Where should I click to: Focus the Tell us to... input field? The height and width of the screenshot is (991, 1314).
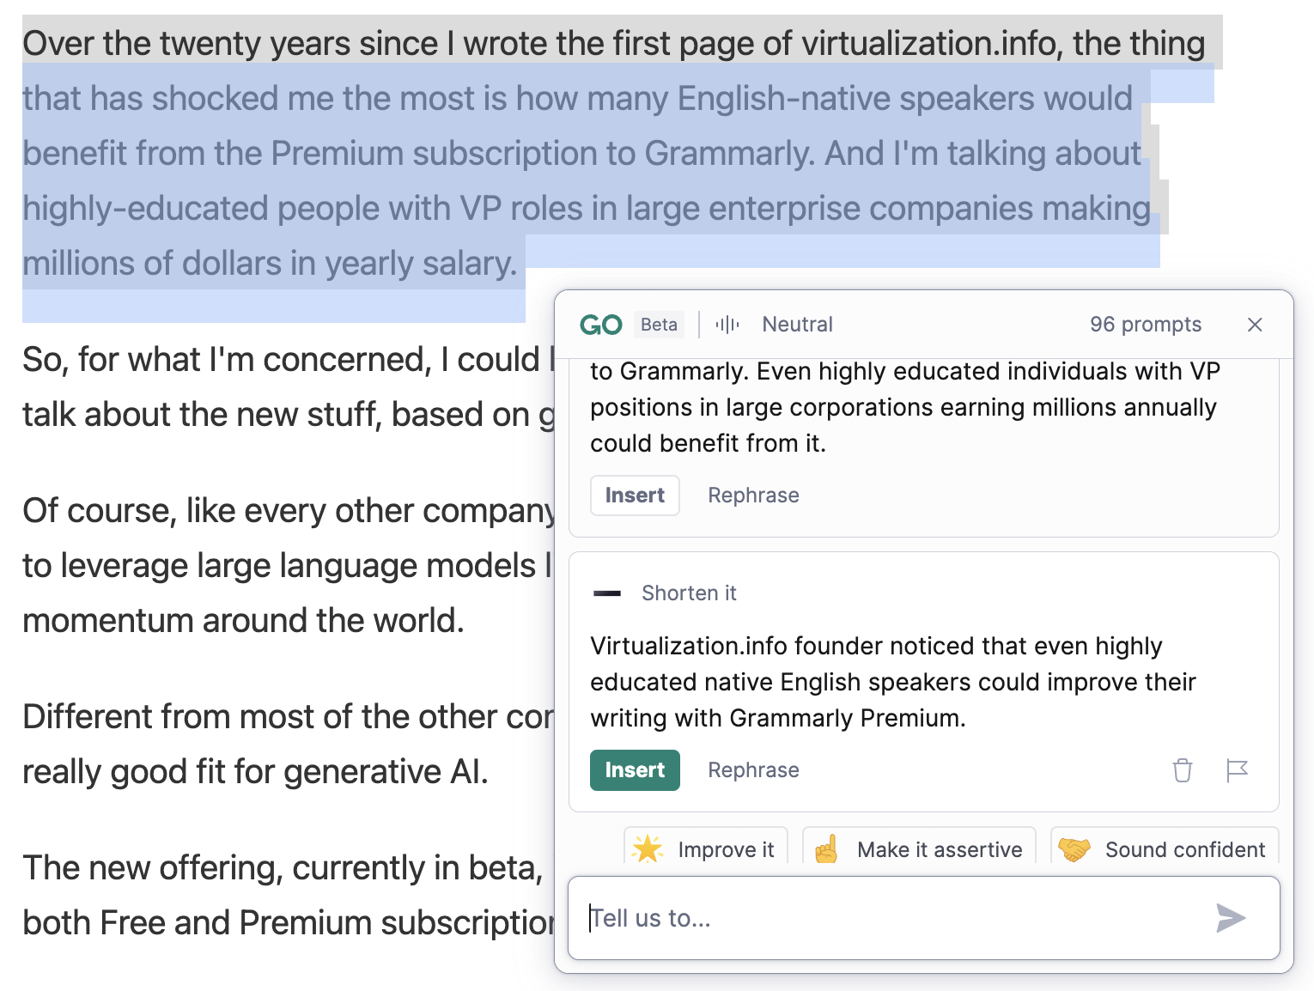[924, 918]
